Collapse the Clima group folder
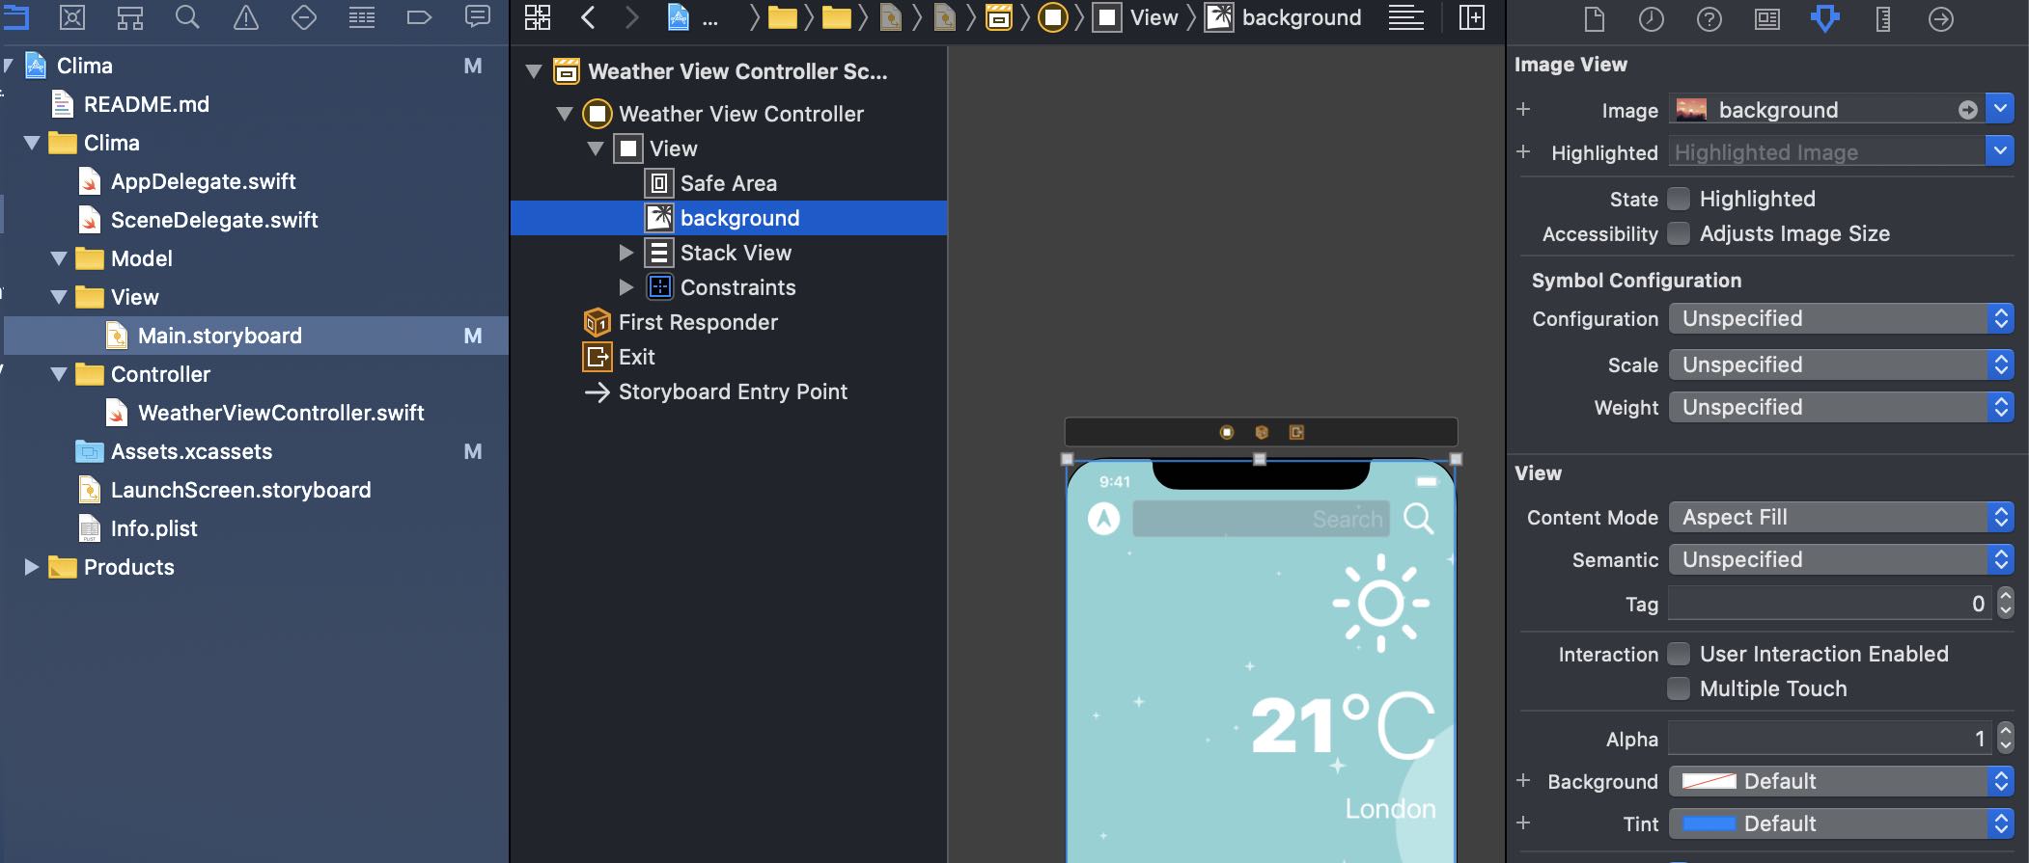This screenshot has width=2029, height=863. click(x=32, y=143)
